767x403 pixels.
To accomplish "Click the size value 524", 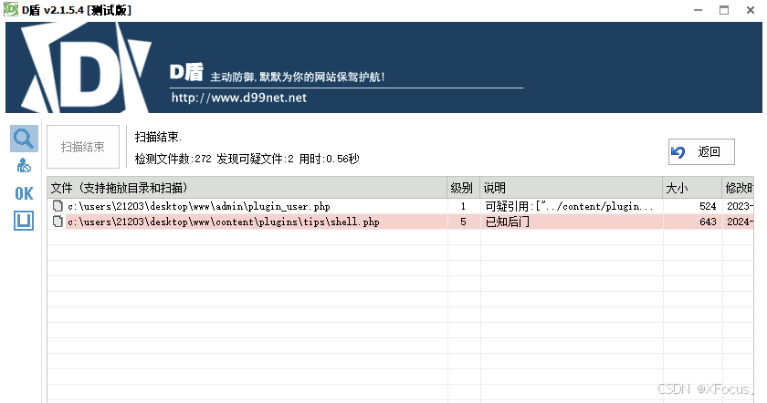I will coord(708,206).
